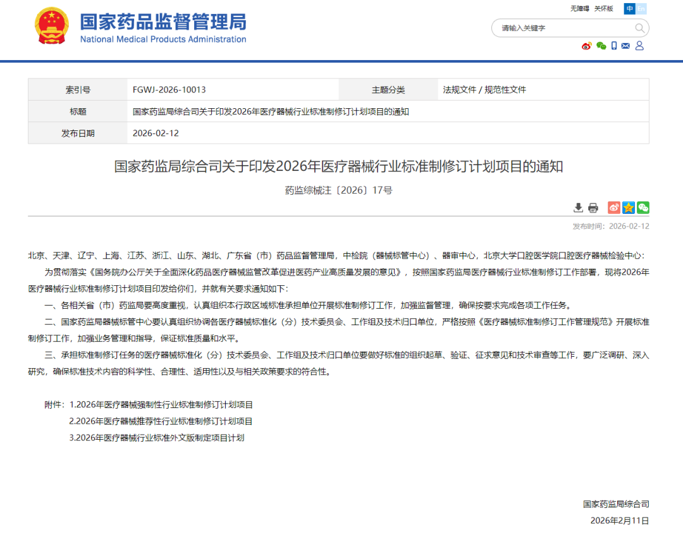683x539 pixels.
Task: Click the large article headline
Action: point(338,166)
